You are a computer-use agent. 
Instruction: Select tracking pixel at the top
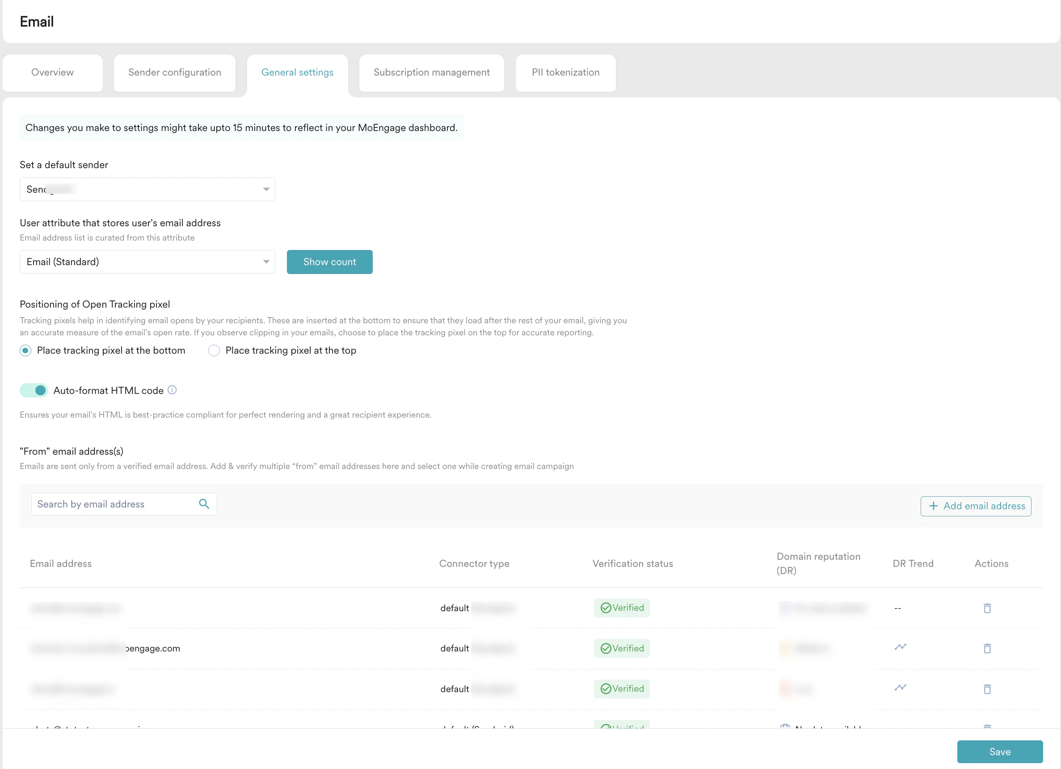click(x=214, y=351)
